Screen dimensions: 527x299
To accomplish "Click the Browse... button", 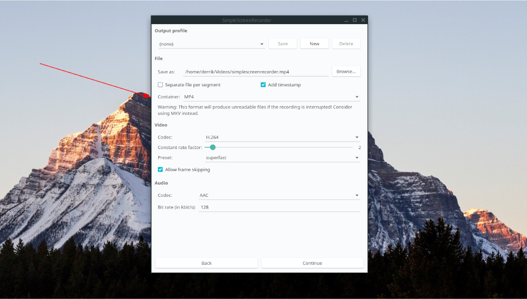I will [x=346, y=71].
